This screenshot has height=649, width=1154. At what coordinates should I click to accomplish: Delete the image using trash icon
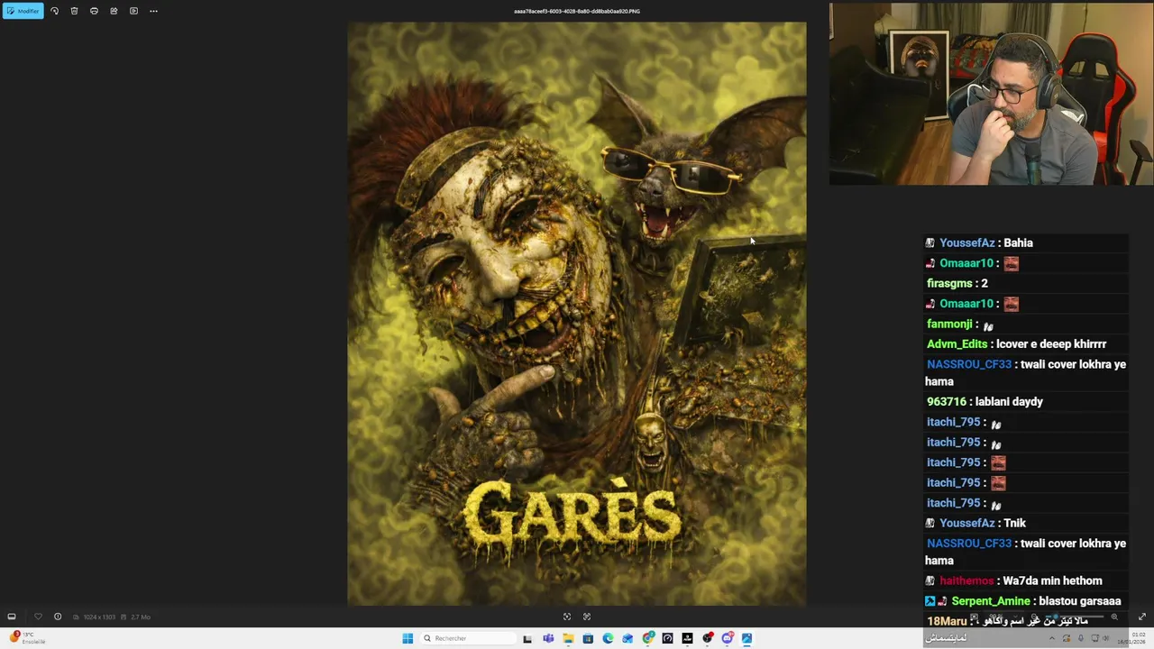pos(74,11)
